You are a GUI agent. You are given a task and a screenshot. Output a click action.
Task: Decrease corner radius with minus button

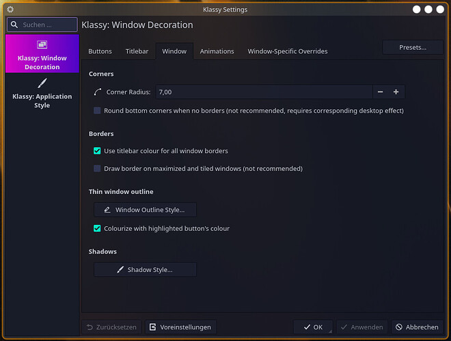pos(381,92)
